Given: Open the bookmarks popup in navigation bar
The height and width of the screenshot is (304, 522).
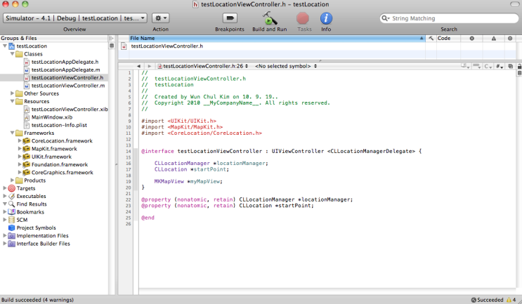Looking at the screenshot, I should pyautogui.click(x=465, y=66).
